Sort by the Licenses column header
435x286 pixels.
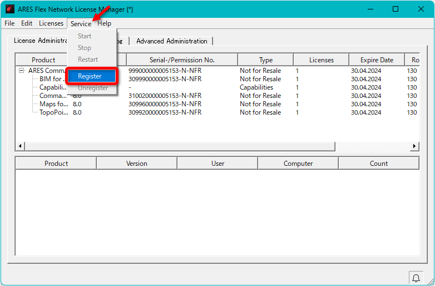[x=322, y=60]
